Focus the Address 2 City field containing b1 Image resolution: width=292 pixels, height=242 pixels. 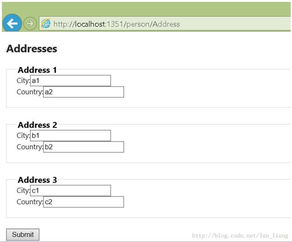[71, 136]
